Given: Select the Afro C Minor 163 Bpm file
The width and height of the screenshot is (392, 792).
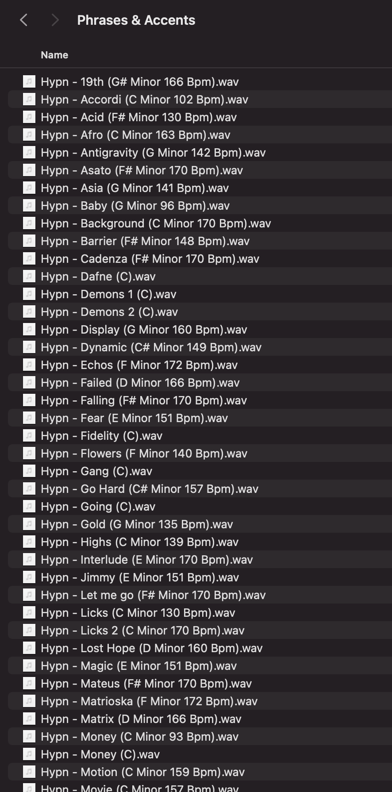Looking at the screenshot, I should pos(135,135).
